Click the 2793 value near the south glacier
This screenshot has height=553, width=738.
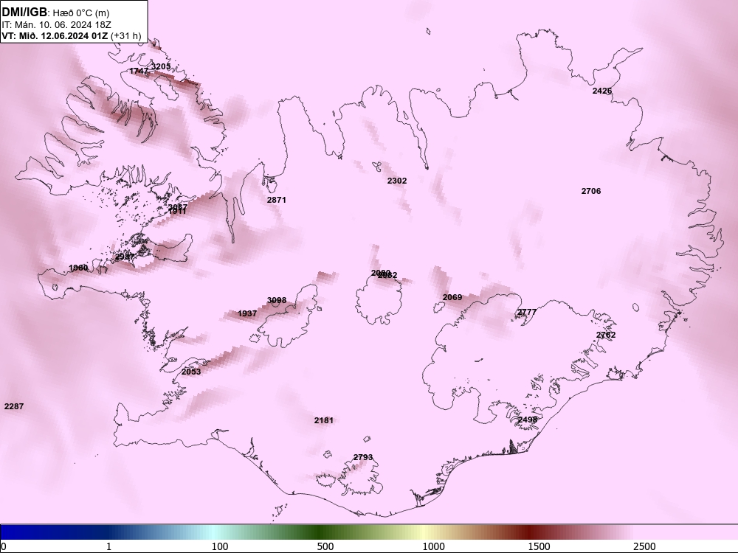tap(363, 457)
